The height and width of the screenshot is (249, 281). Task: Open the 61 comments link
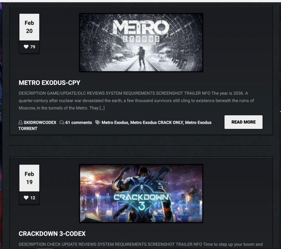click(x=78, y=122)
